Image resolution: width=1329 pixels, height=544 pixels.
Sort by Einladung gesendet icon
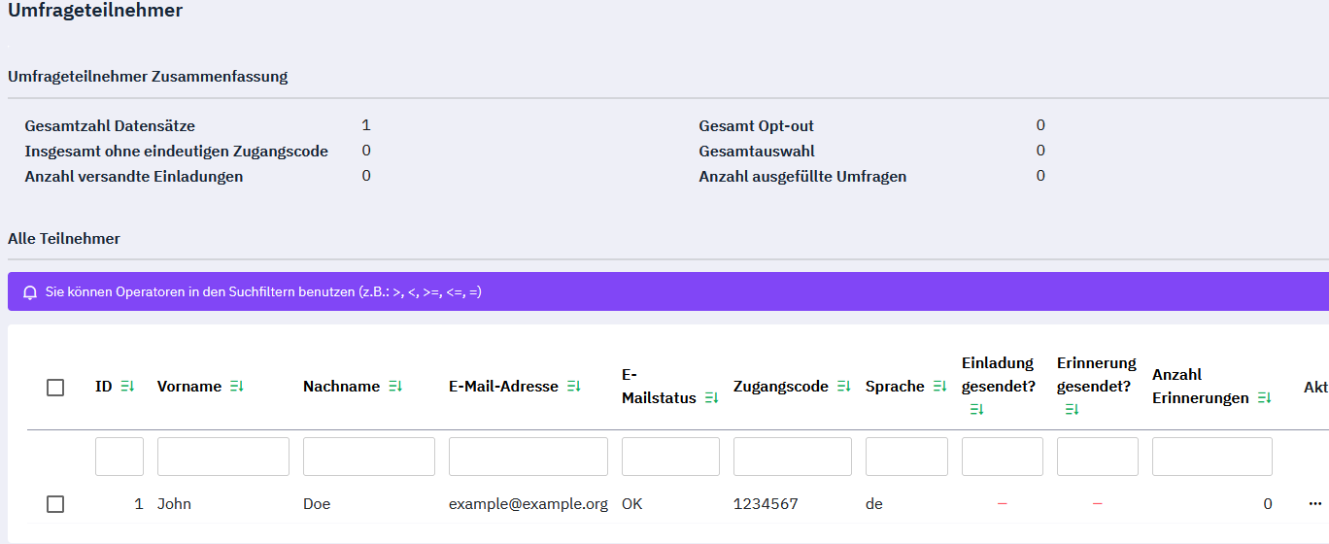[976, 410]
